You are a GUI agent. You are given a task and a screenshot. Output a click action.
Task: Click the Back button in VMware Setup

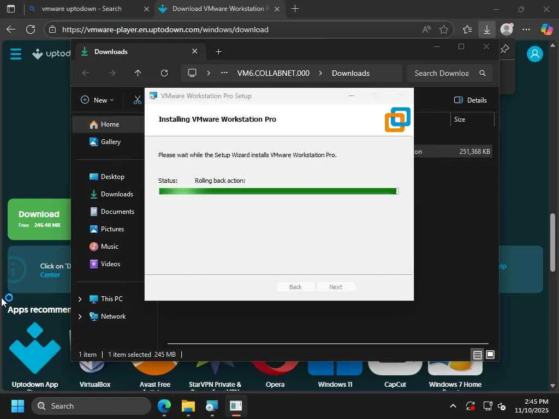[295, 287]
